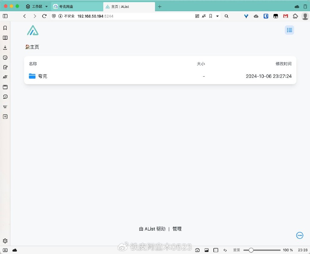
Task: Open the layout view icon on the AList page
Action: (289, 30)
